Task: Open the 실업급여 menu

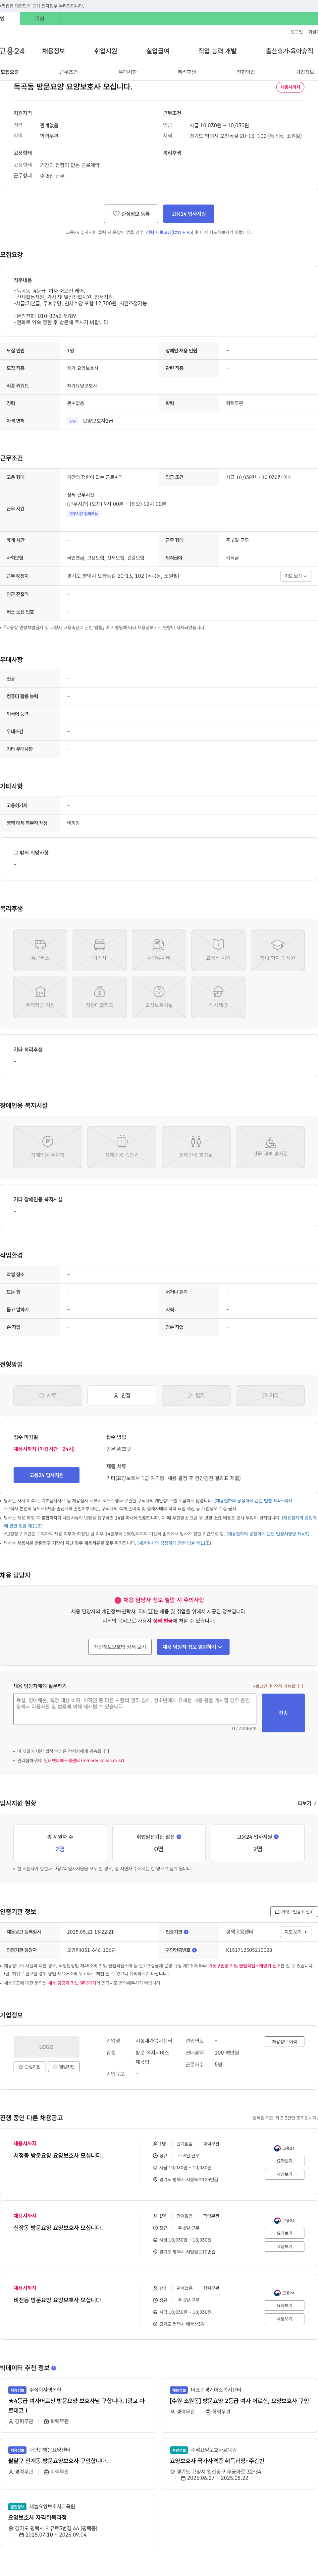Action: (158, 51)
